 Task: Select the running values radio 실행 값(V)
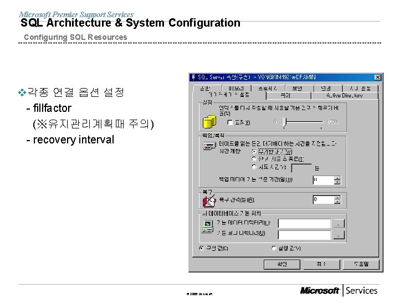[274, 248]
